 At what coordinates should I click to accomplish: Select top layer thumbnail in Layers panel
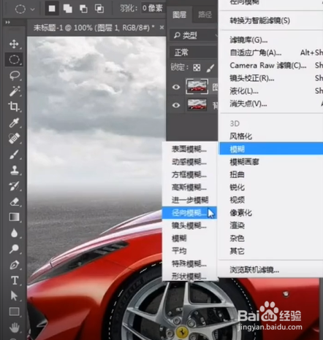point(197,86)
